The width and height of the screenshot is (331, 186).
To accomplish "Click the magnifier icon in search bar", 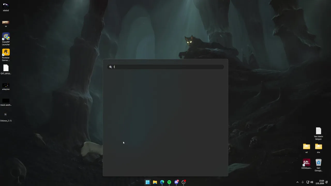I will coord(110,67).
